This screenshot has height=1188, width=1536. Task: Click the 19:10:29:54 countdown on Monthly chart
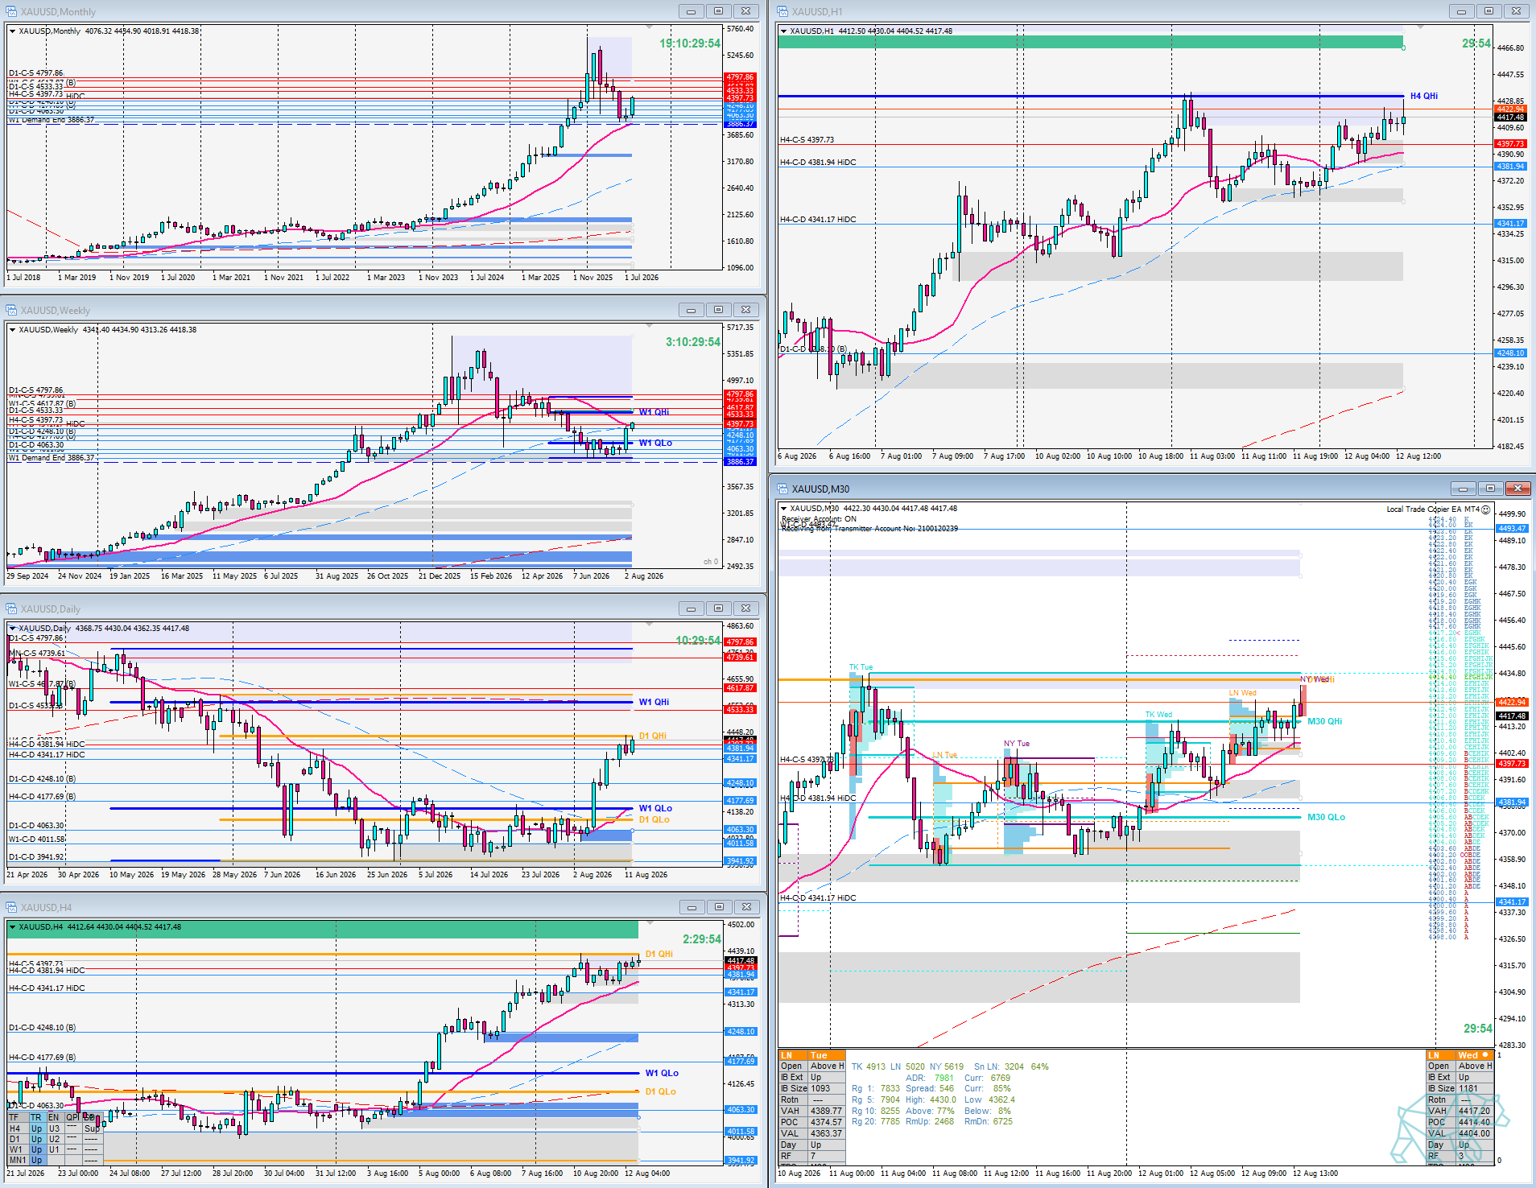[690, 43]
